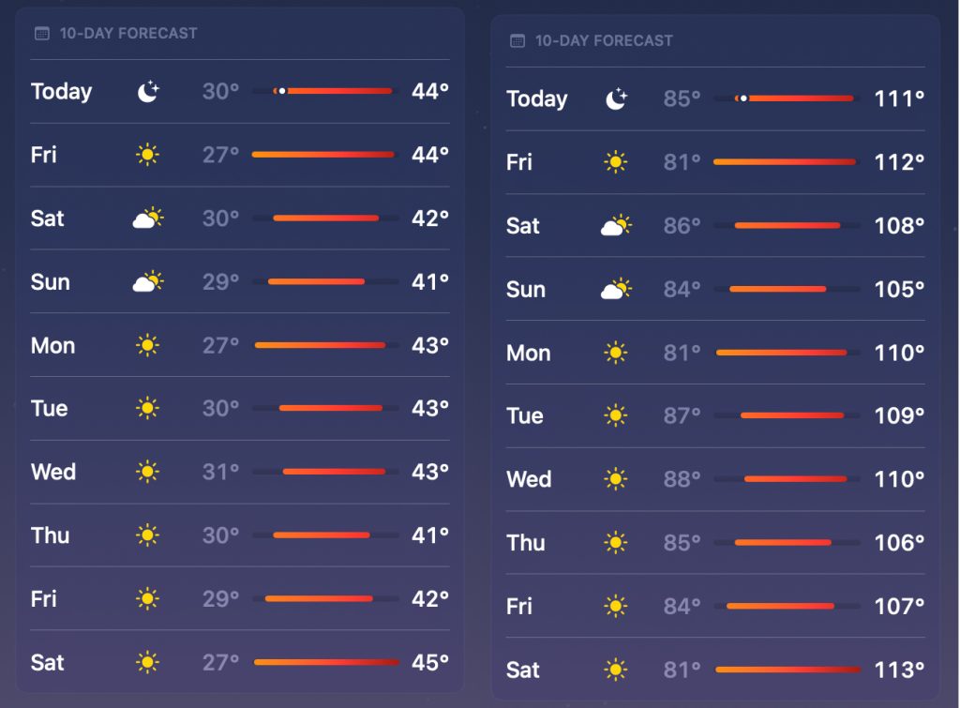Image resolution: width=960 pixels, height=708 pixels.
Task: Click the moon icon in the Today row with 44° high
Action: coord(148,91)
